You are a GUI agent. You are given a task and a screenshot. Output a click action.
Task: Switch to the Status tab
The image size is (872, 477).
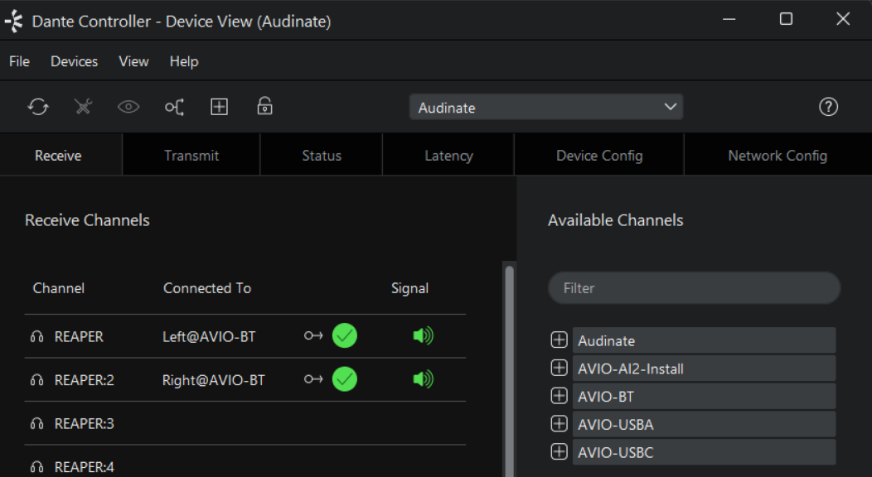click(322, 156)
